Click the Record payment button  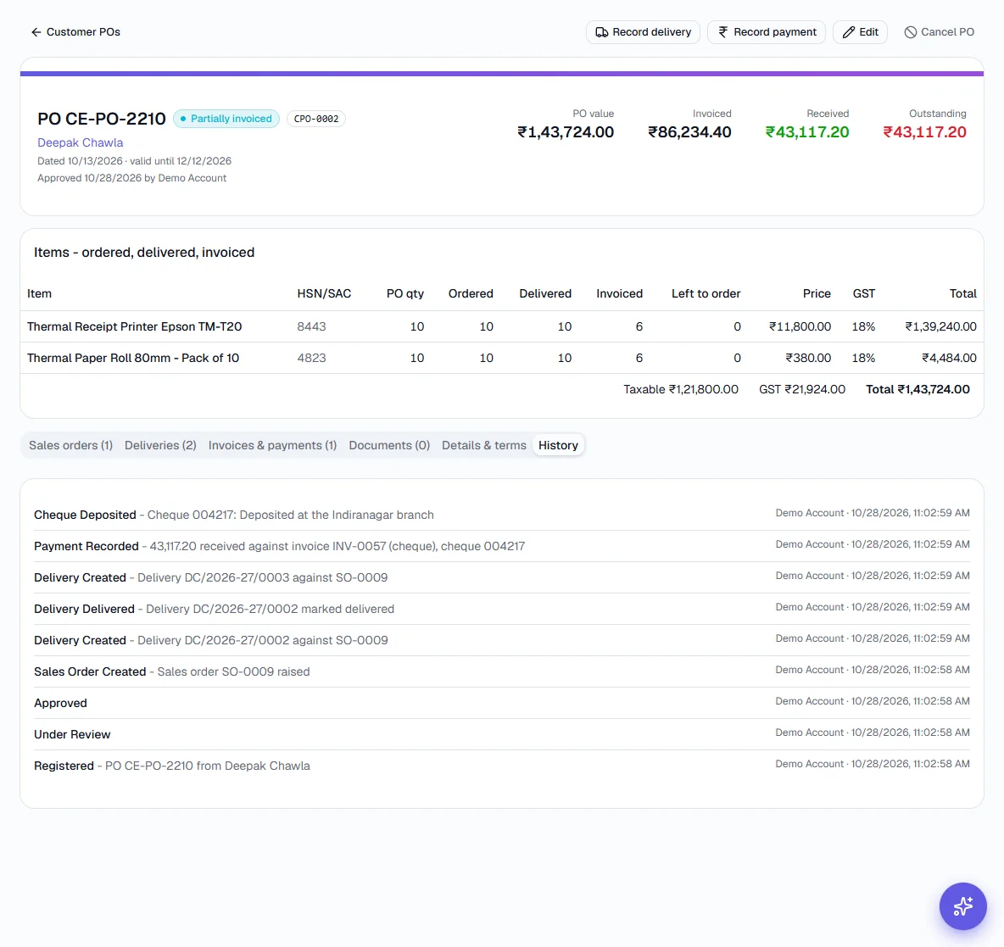tap(767, 32)
